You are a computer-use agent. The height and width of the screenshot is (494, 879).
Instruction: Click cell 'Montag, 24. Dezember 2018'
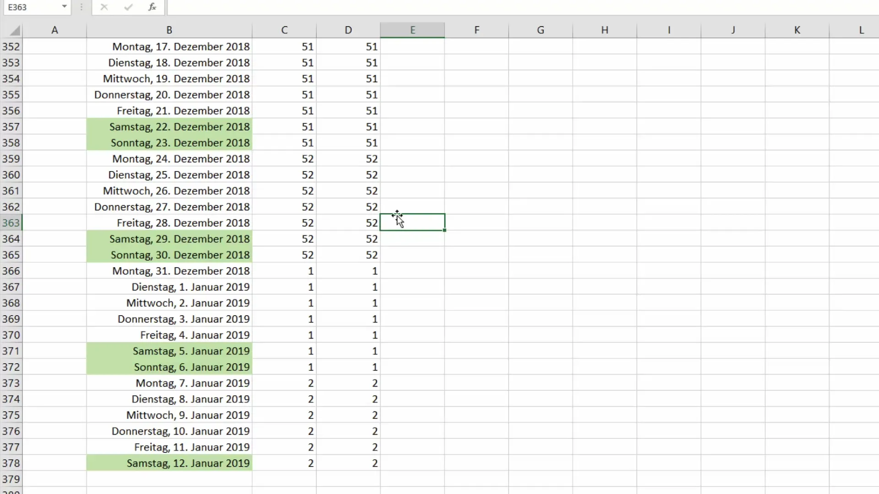tap(169, 159)
